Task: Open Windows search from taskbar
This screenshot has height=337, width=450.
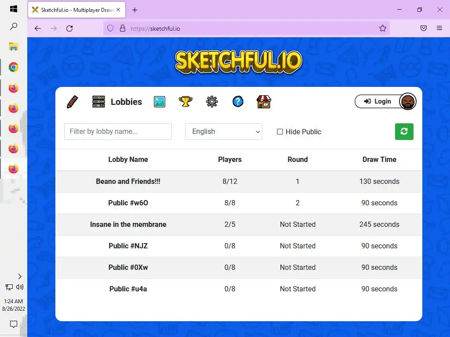Action: point(14,26)
